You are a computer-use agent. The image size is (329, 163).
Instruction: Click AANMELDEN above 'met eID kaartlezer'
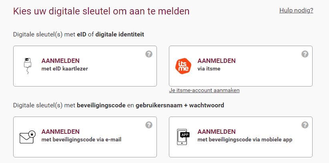tap(60, 61)
